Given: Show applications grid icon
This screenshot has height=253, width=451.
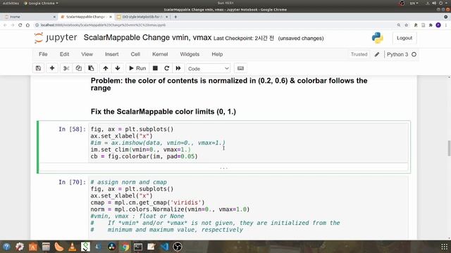Looking at the screenshot, I should click(x=445, y=247).
